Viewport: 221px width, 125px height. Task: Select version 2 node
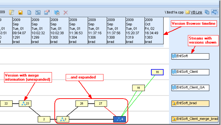pyautogui.click(x=44, y=119)
